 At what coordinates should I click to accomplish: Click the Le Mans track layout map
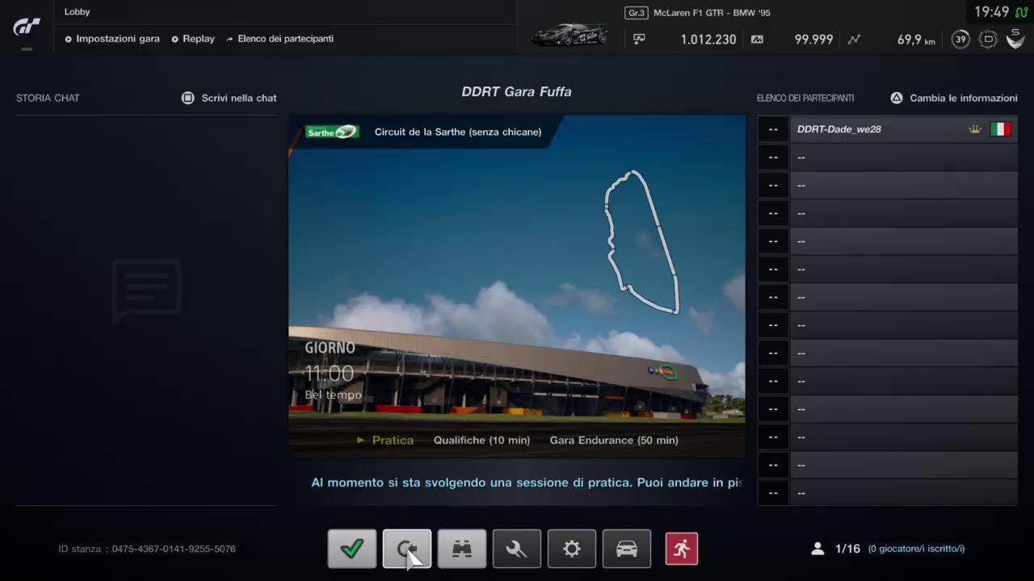click(642, 241)
